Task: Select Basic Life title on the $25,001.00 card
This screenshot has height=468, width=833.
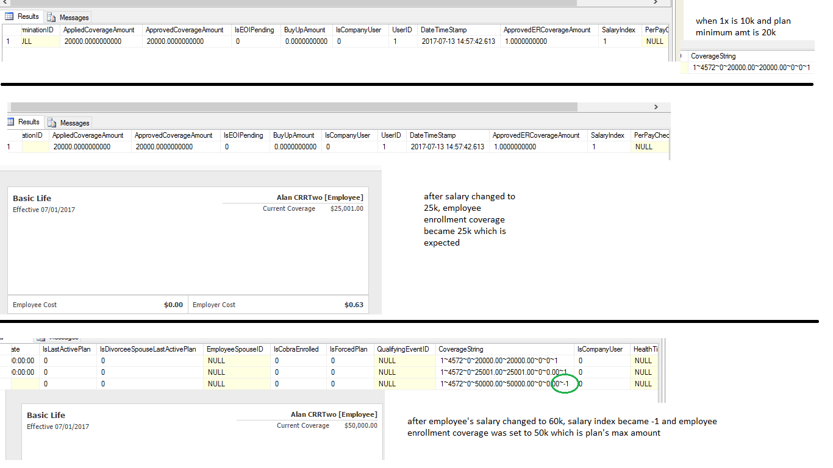Action: [x=32, y=199]
